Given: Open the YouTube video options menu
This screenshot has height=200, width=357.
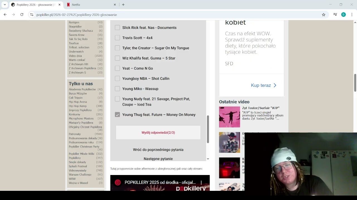Looking at the screenshot, I should click(201, 182).
